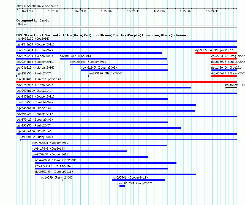Click the 162240k ruler tick label
The height and width of the screenshot is (205, 245).
click(212, 11)
